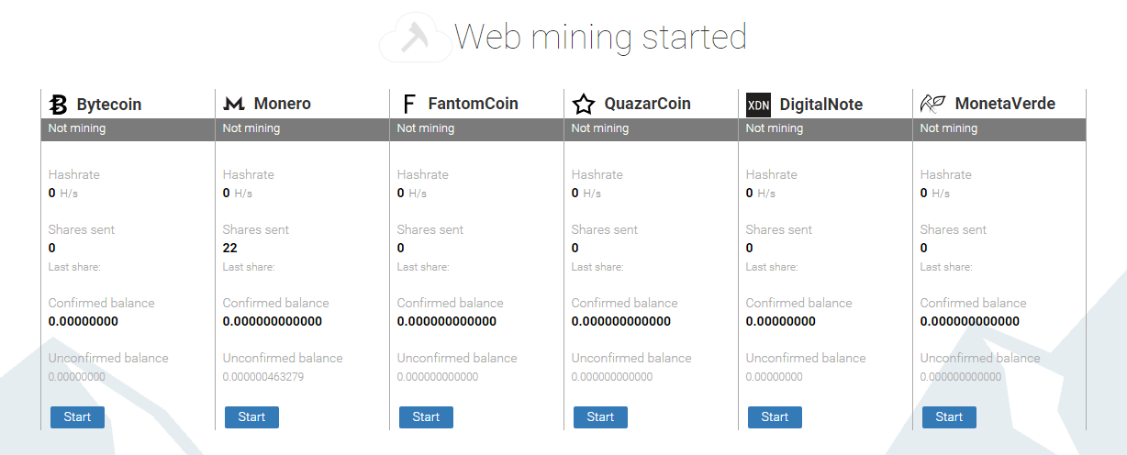Click Monero unconfirmed balance 0.000000463279

point(263,376)
